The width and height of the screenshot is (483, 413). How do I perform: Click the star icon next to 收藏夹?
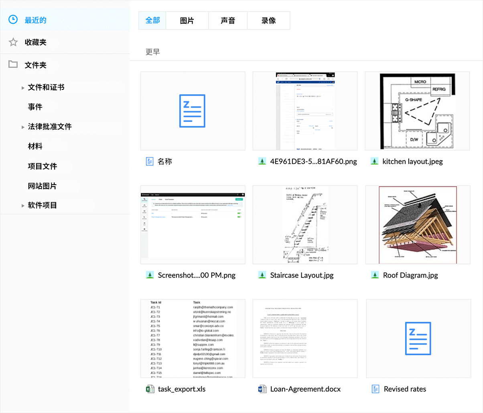pyautogui.click(x=13, y=42)
